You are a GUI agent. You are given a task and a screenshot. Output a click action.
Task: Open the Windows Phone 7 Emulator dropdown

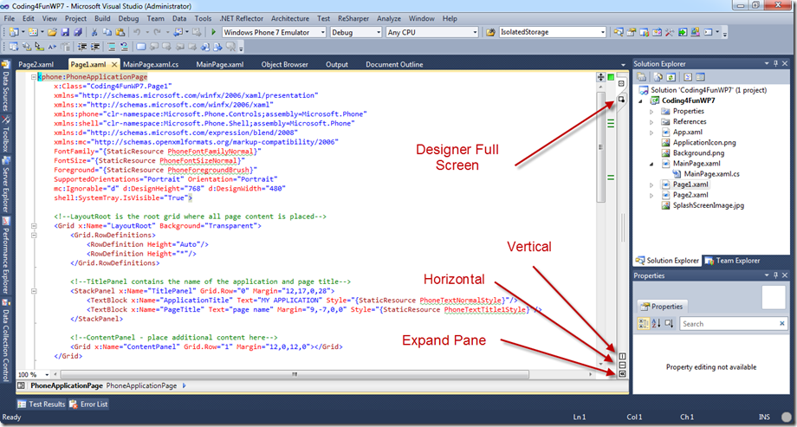pos(323,32)
